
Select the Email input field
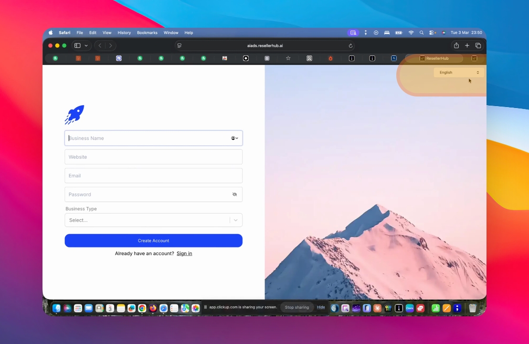[154, 175]
